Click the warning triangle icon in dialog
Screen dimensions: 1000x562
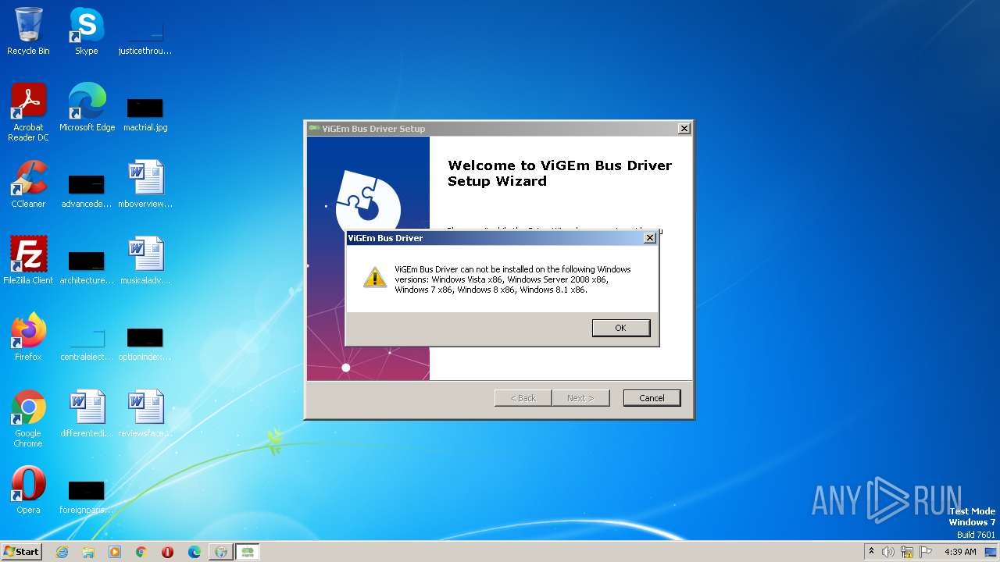375,277
